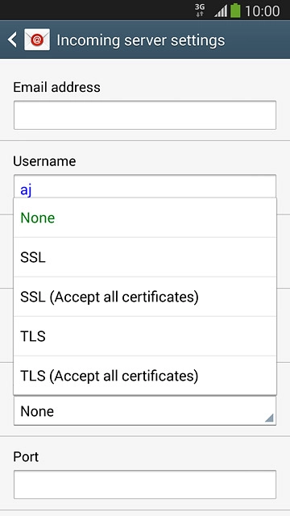Select TLS from the security list
Viewport: 290px width, 516px height.
pos(145,336)
